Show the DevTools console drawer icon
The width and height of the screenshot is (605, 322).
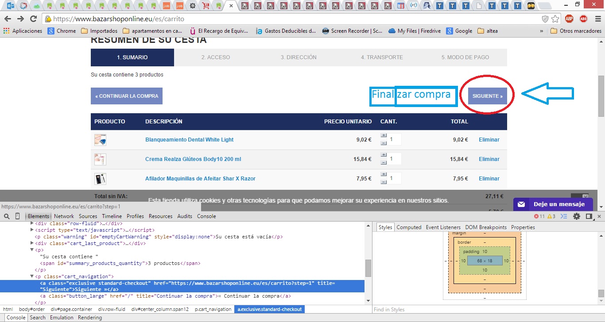(x=564, y=216)
